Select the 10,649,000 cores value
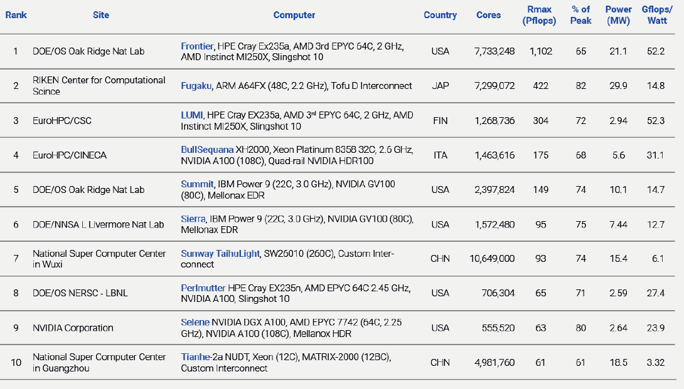This screenshot has width=684, height=389. pos(493,258)
